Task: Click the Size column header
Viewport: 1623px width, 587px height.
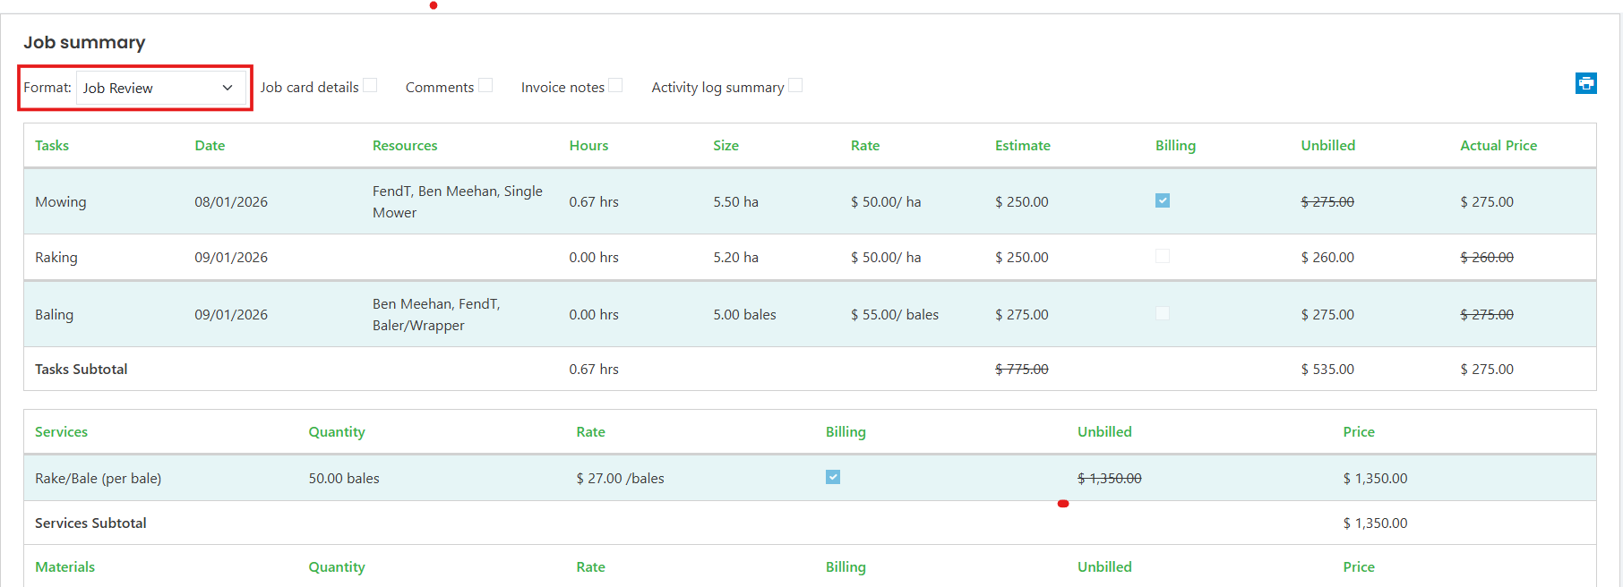Action: tap(726, 145)
